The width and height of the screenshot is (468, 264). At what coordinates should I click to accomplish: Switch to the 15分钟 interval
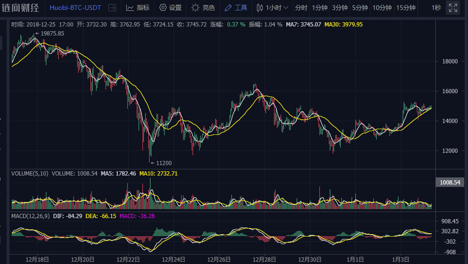click(x=406, y=8)
